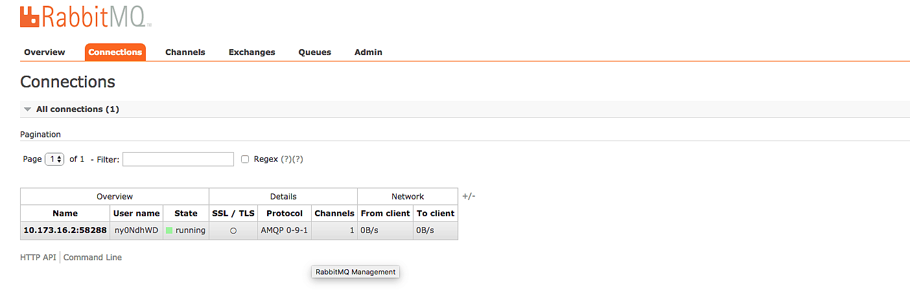Follow the HTTP API link

pyautogui.click(x=38, y=258)
